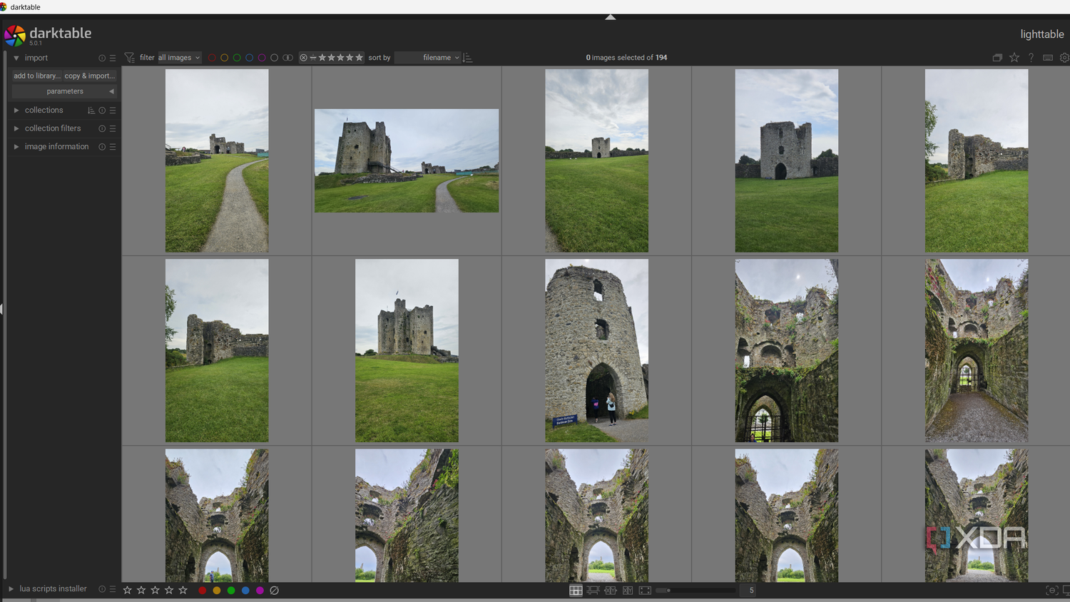Apply five-star rating in bottom toolbar
The width and height of the screenshot is (1070, 602).
[x=183, y=591]
